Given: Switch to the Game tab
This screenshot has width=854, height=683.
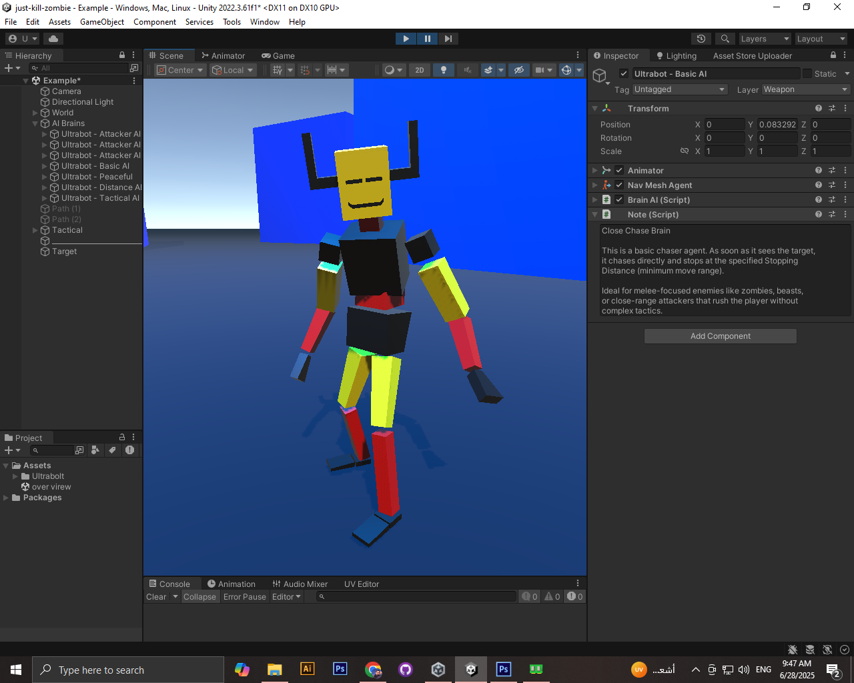Looking at the screenshot, I should pyautogui.click(x=278, y=56).
